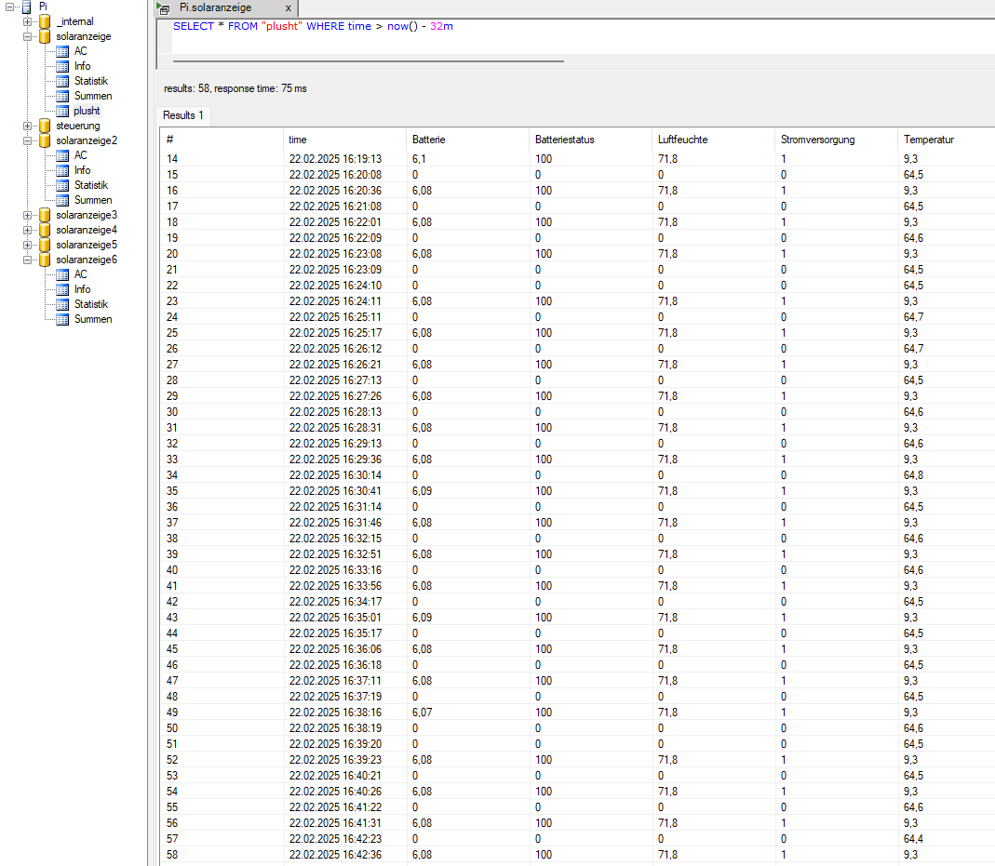Select Statistik measurement under solaranzeige2

pyautogui.click(x=91, y=185)
